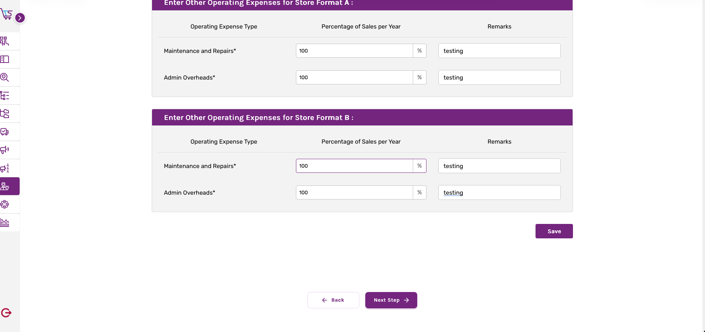Image resolution: width=705 pixels, height=332 pixels.
Task: Open the folder tree sidebar icon
Action: [5, 114]
